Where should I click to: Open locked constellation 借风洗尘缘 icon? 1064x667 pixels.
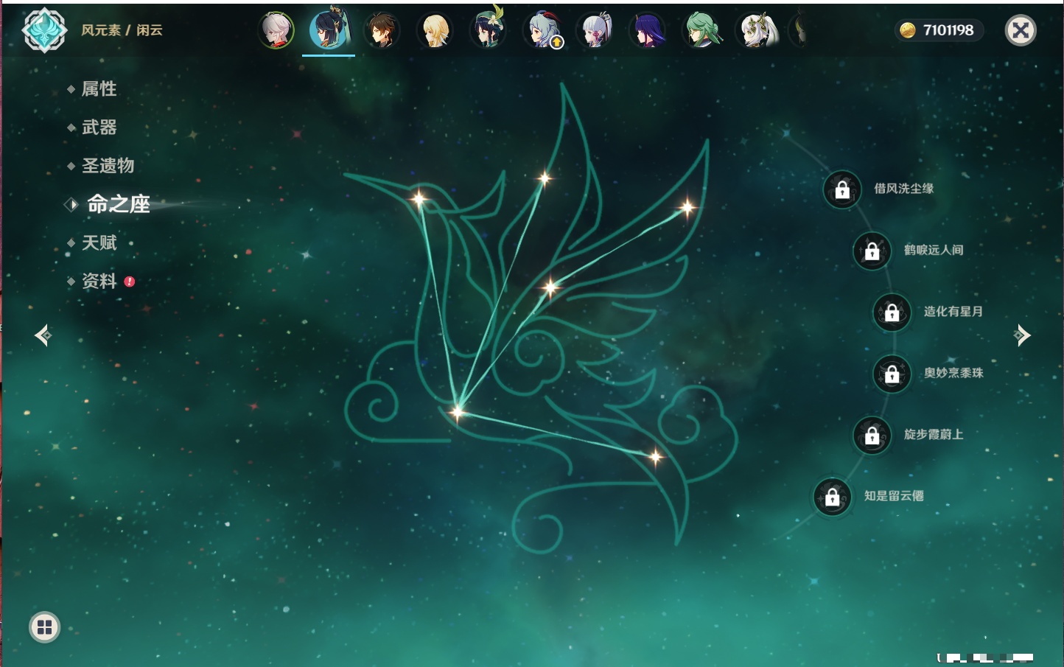click(842, 189)
